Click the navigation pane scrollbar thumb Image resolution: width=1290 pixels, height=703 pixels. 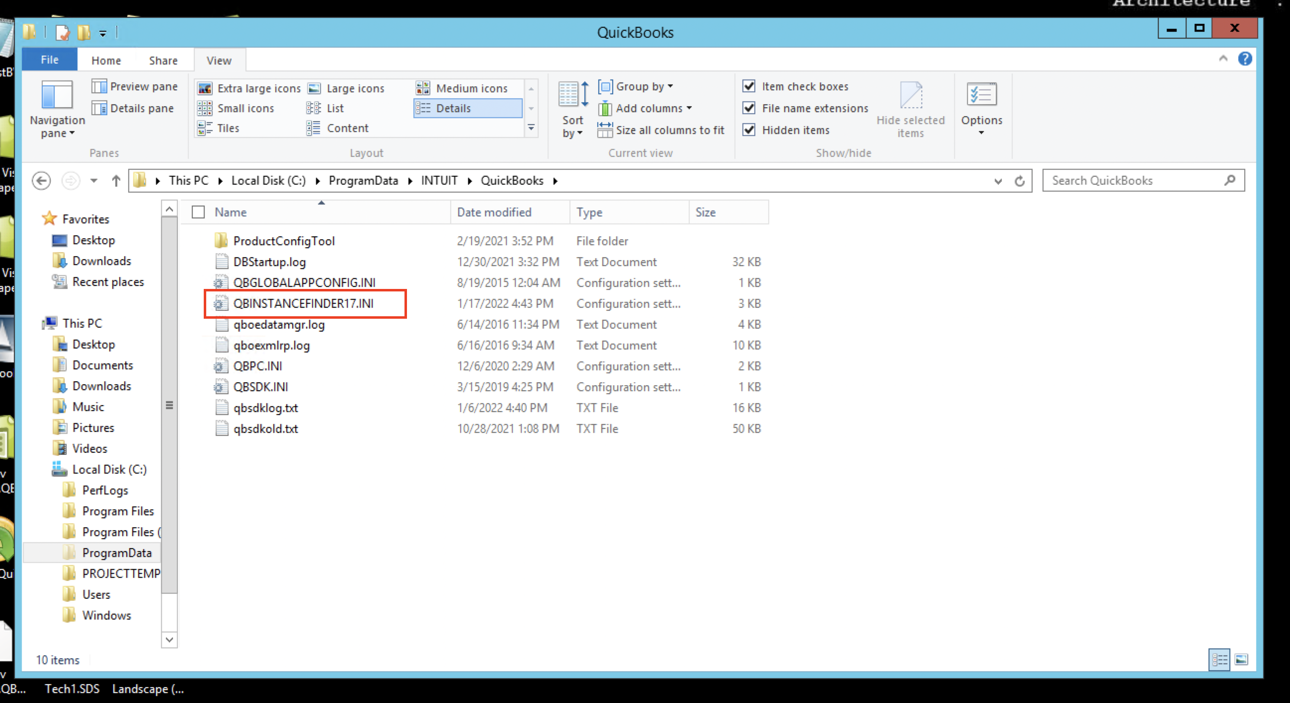click(x=169, y=405)
